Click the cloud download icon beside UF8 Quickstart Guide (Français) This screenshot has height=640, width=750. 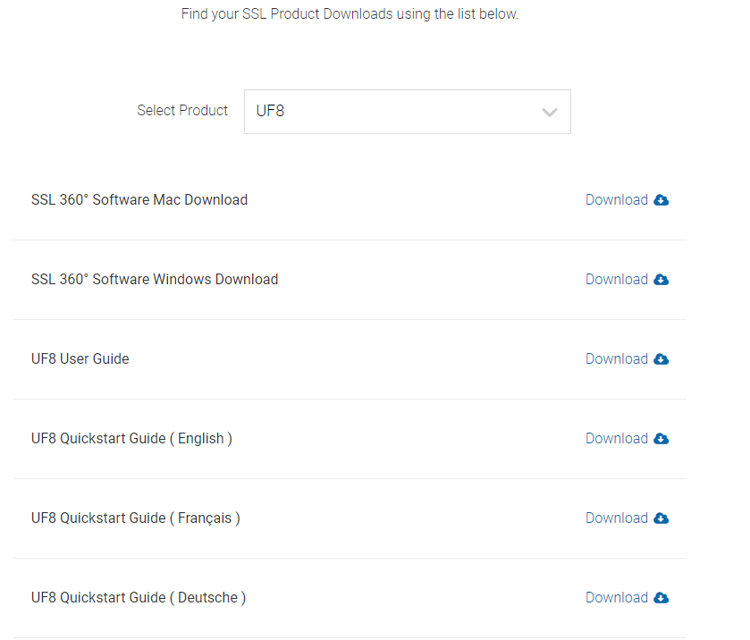click(x=661, y=518)
